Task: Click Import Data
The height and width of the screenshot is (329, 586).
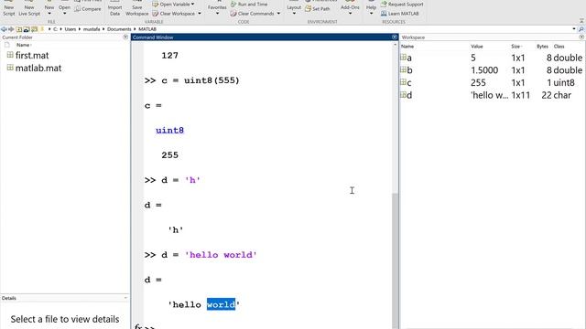Action: (x=114, y=9)
